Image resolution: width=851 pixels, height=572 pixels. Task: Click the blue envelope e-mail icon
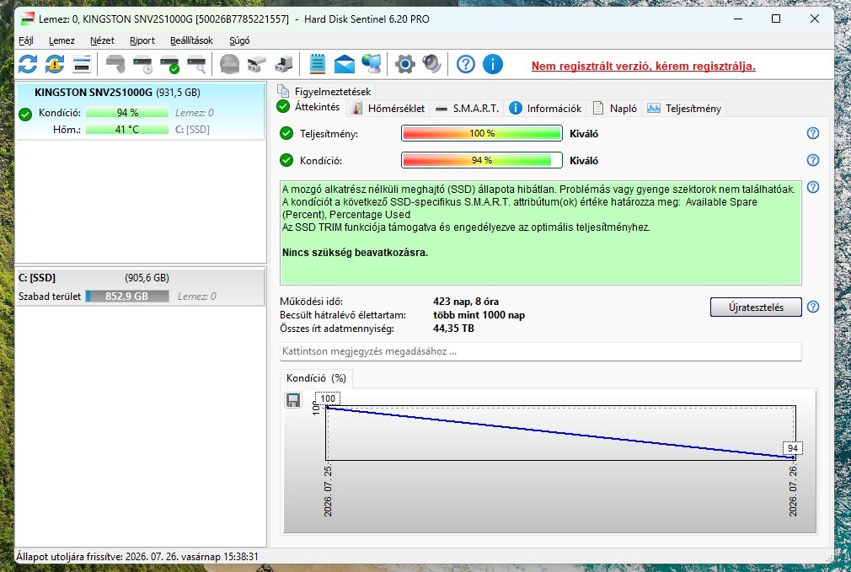tap(344, 64)
